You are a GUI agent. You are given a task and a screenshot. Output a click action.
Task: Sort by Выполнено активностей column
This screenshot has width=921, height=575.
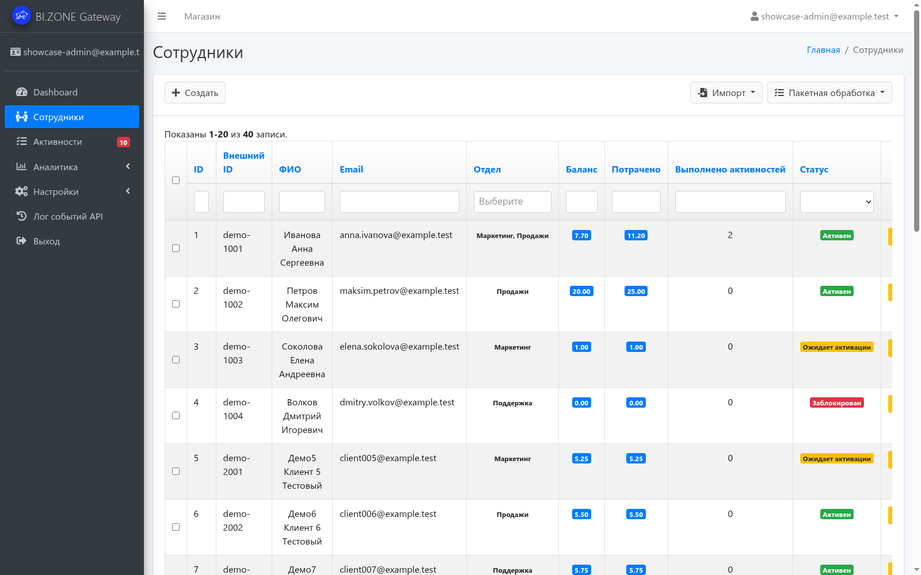pyautogui.click(x=730, y=170)
